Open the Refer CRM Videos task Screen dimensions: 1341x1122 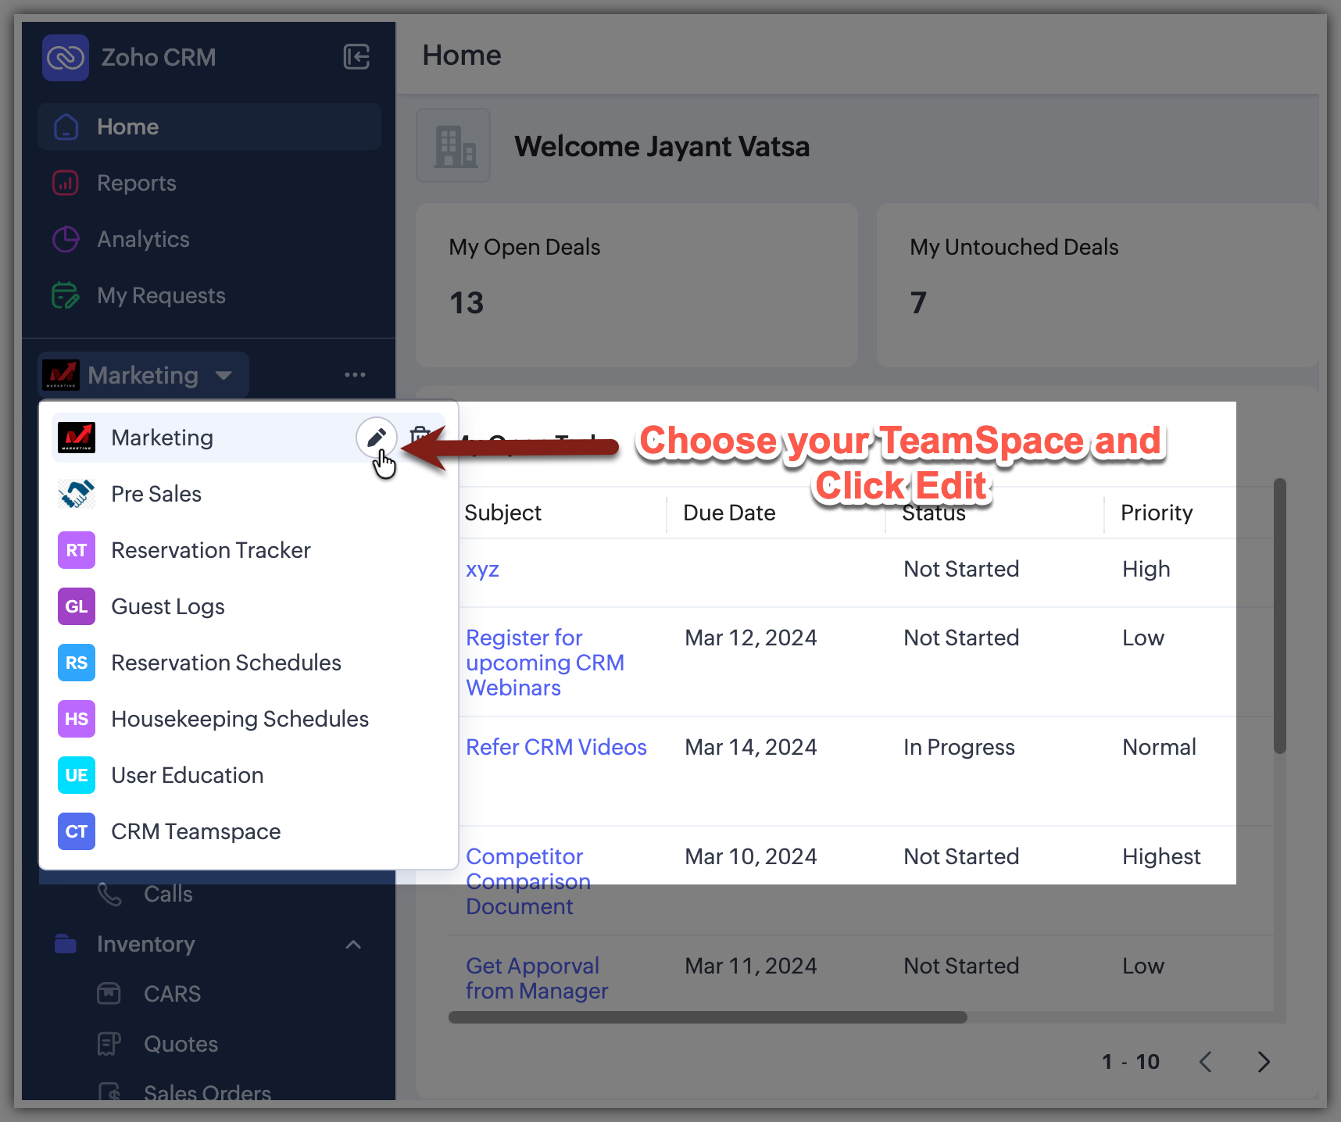pyautogui.click(x=556, y=747)
